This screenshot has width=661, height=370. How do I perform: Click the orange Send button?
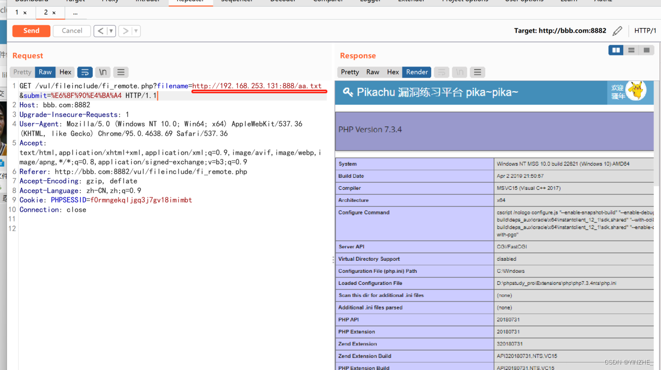pyautogui.click(x=31, y=31)
